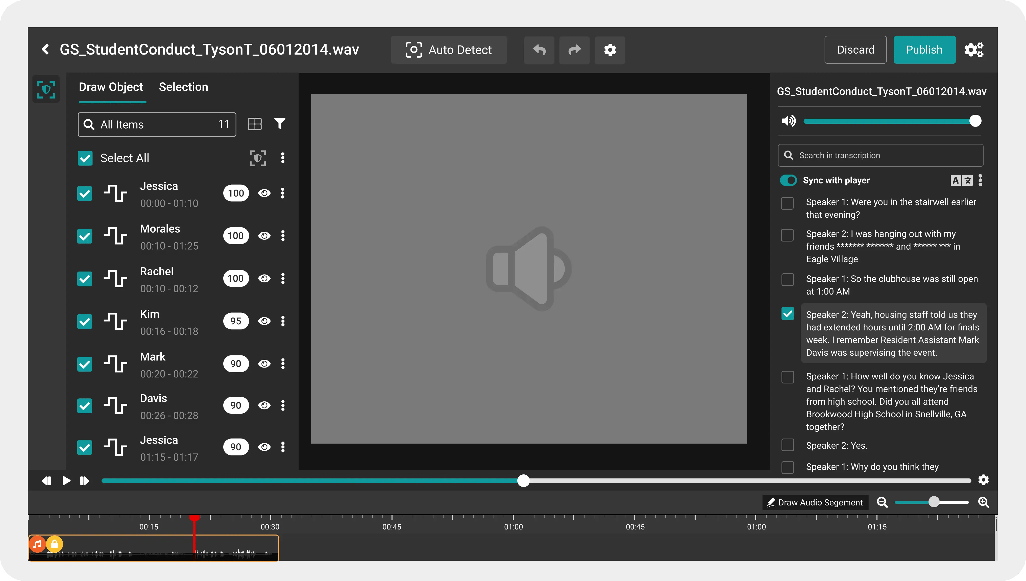The height and width of the screenshot is (581, 1026).
Task: Publish the redacted file
Action: pos(924,50)
